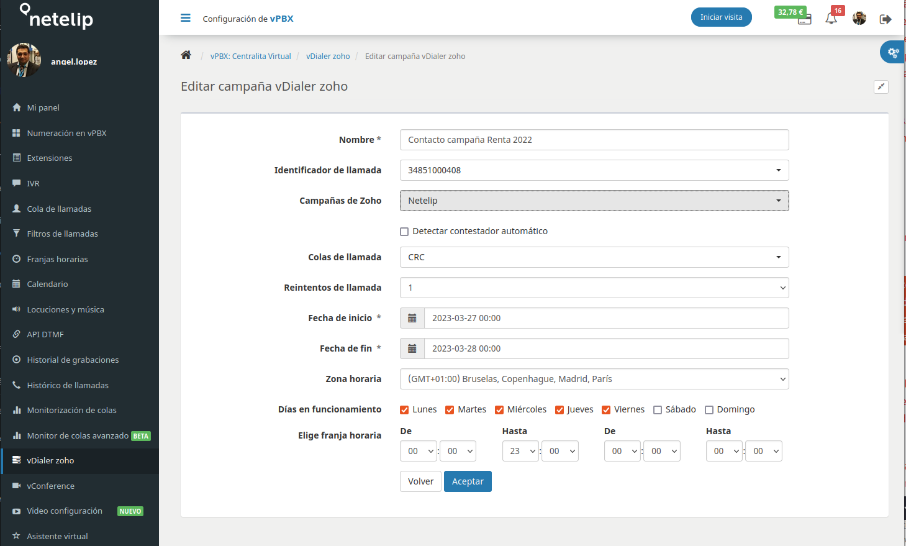Screen dimensions: 906x546
Task: Go to Extensiones in sidebar
Action: click(79, 158)
